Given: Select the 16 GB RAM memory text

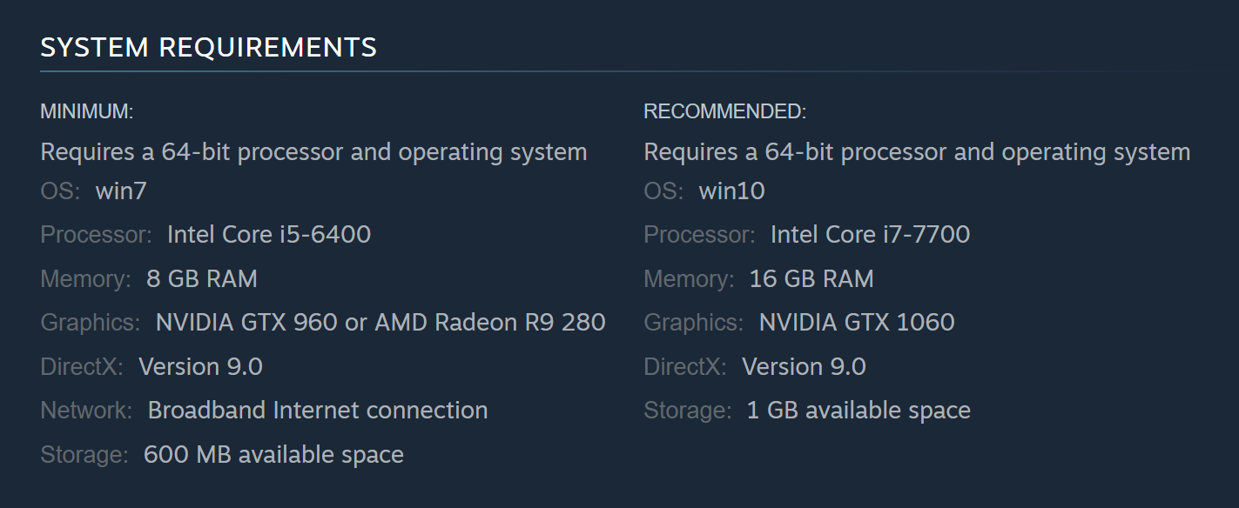Looking at the screenshot, I should tap(811, 279).
